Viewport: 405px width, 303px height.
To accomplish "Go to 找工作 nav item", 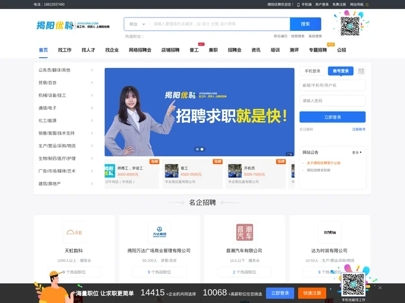I will pyautogui.click(x=65, y=50).
